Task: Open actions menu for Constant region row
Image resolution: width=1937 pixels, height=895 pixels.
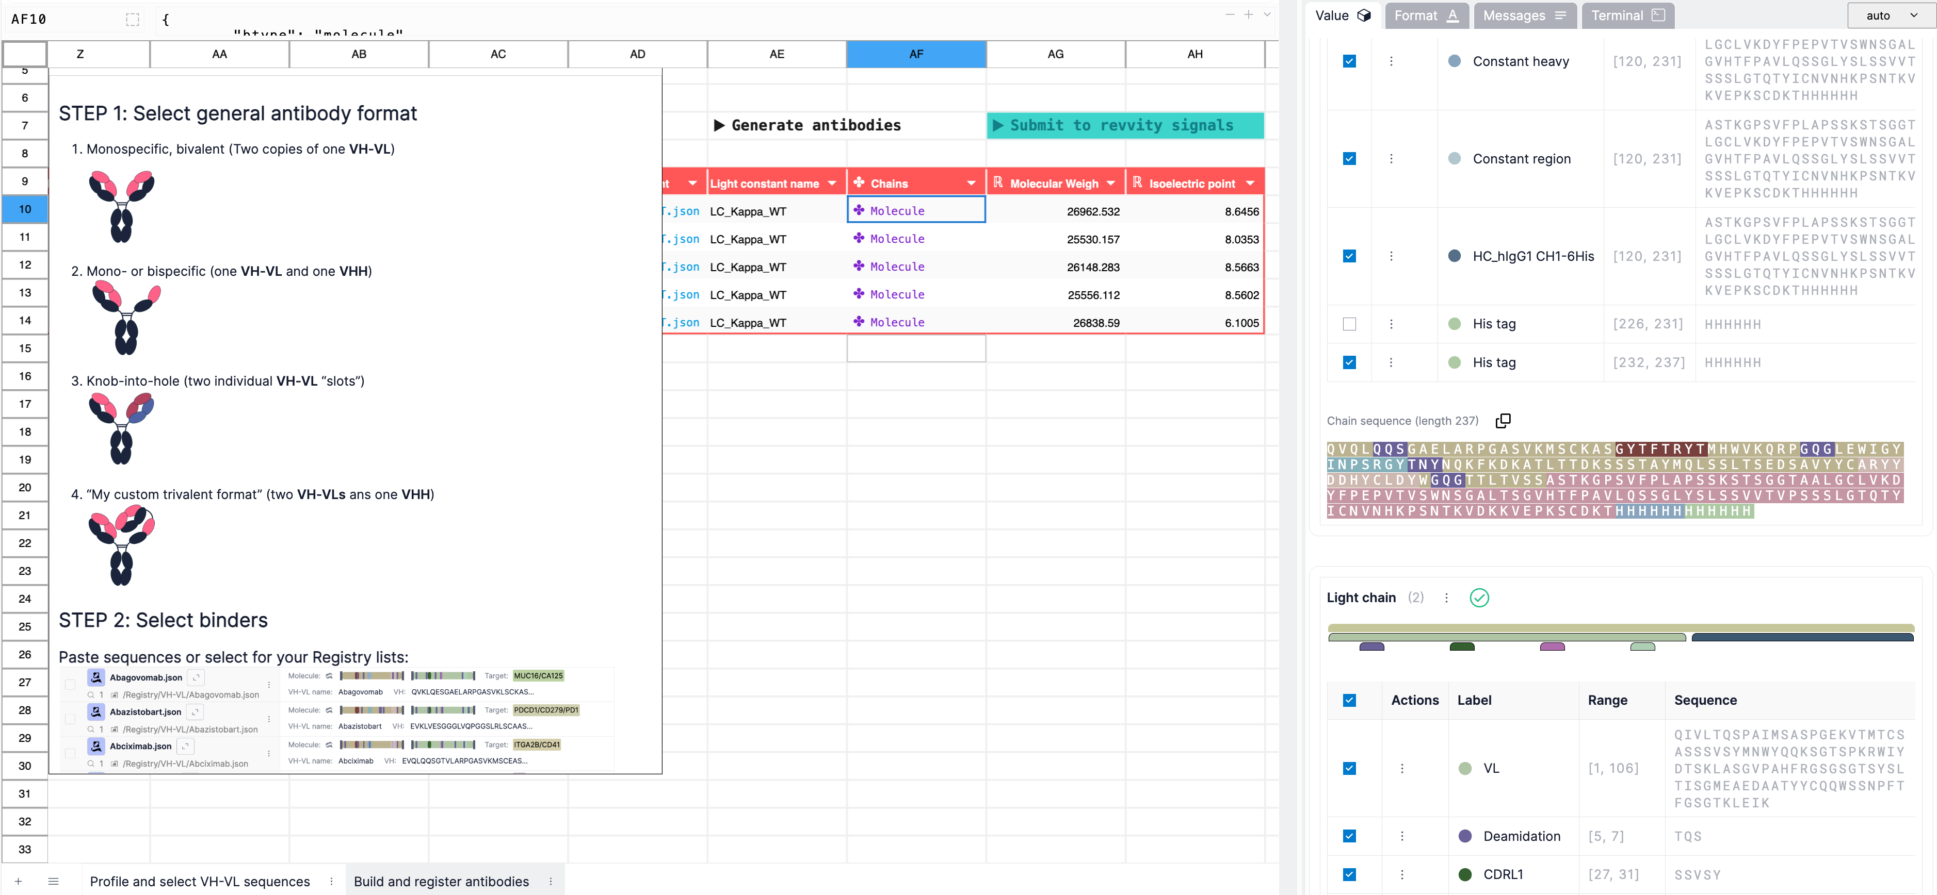Action: pos(1391,159)
